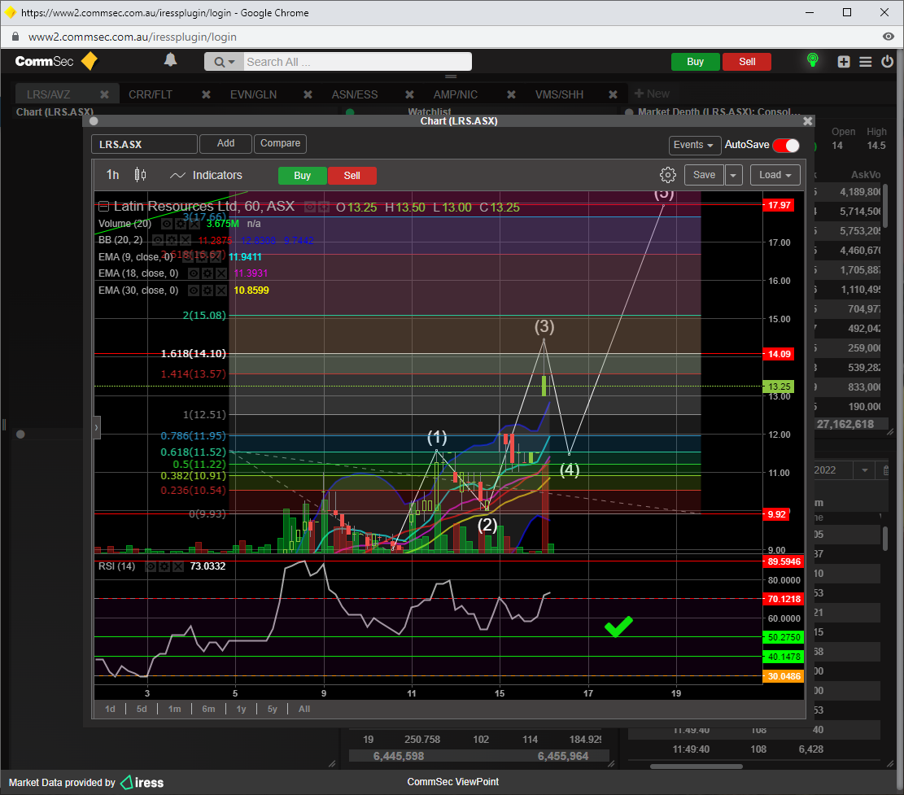Switch to the CRR/FLT tab
This screenshot has width=904, height=795.
150,94
